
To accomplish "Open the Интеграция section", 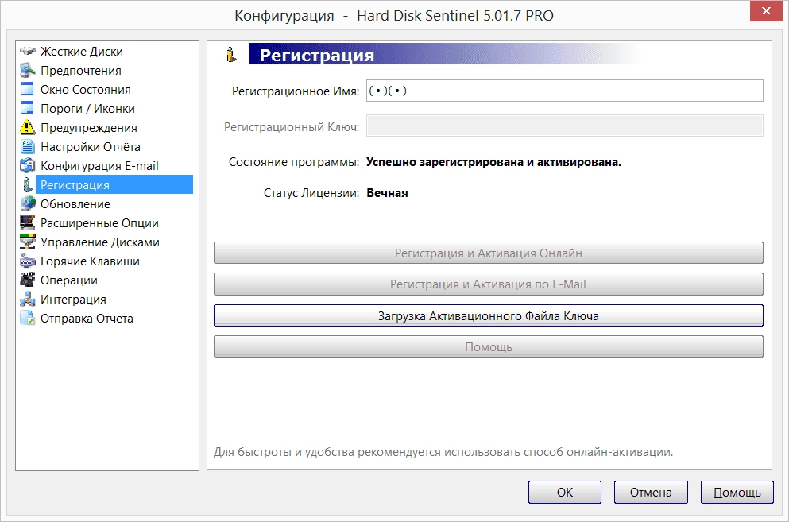I will tap(73, 300).
